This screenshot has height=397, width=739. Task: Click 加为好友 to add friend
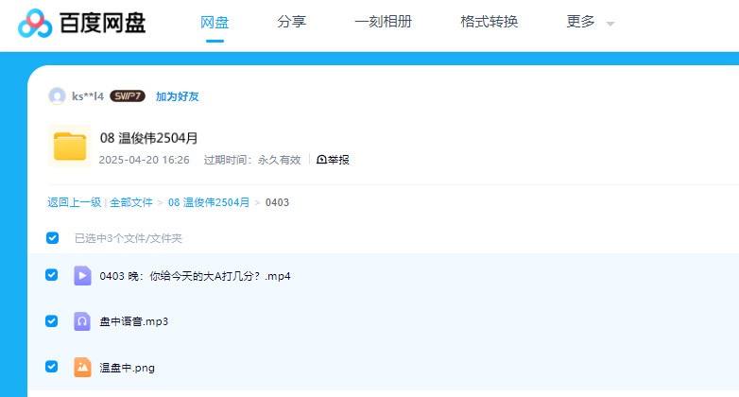(x=177, y=95)
